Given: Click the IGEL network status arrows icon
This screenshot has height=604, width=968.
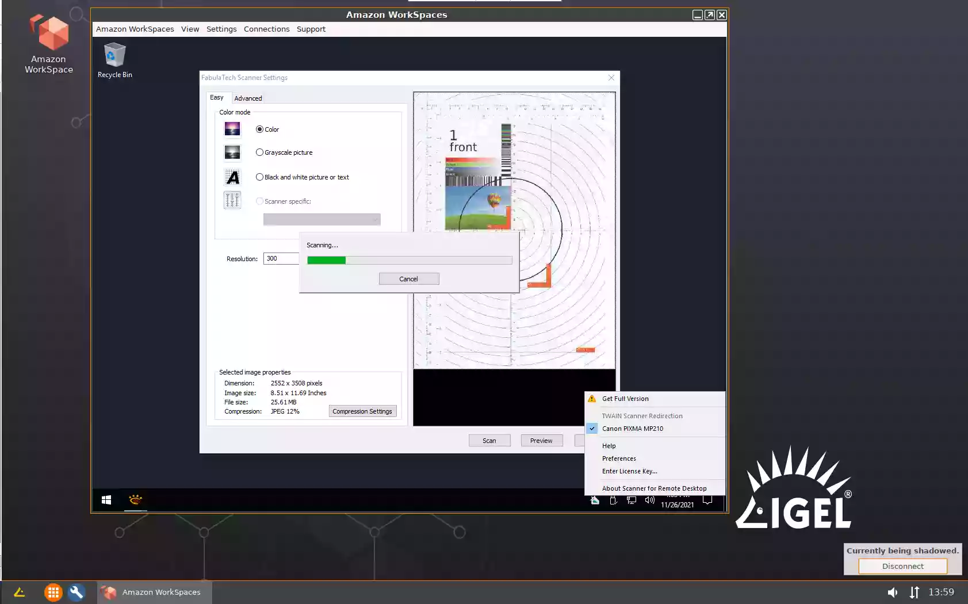Looking at the screenshot, I should [x=915, y=592].
